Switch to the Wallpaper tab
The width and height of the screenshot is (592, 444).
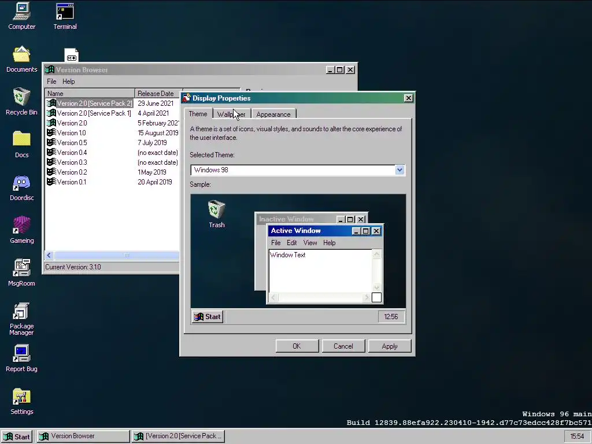pyautogui.click(x=231, y=114)
